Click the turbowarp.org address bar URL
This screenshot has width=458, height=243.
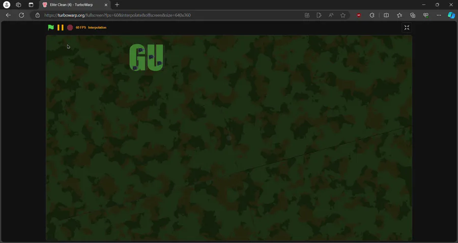[118, 15]
